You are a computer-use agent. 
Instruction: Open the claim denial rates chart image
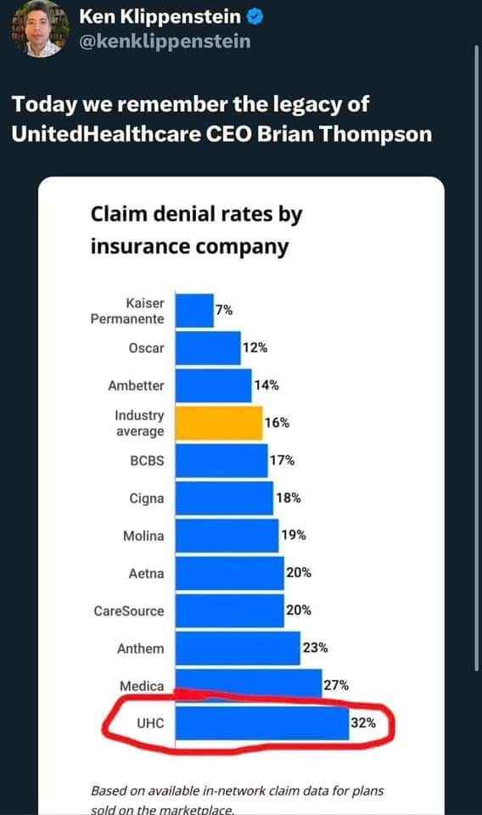pos(241,495)
